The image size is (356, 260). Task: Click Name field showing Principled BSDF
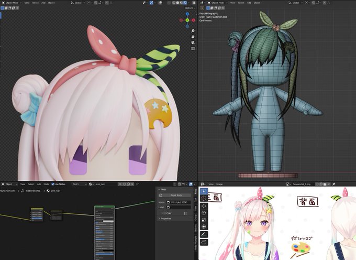click(x=179, y=202)
